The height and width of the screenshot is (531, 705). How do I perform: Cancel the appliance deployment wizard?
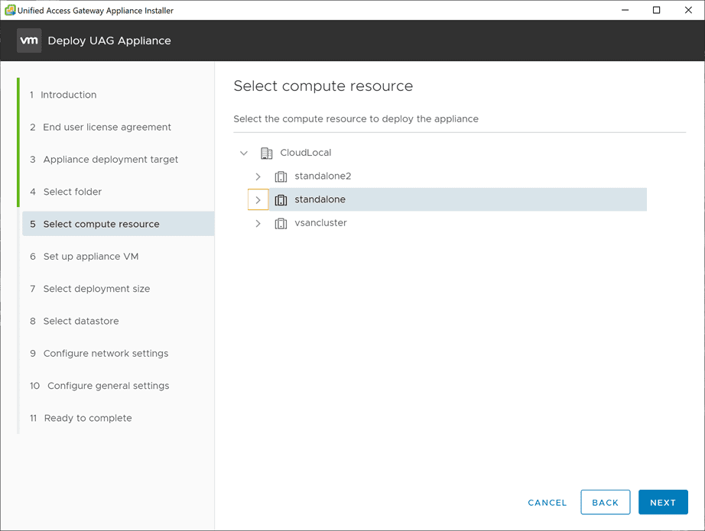[x=547, y=503]
